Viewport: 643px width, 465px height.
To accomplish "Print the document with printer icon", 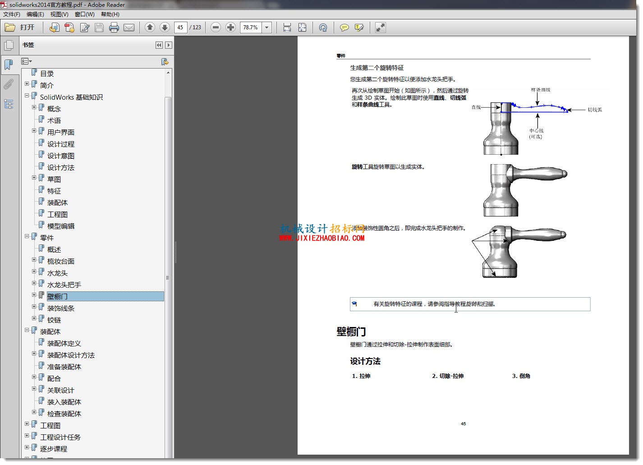I will tap(114, 28).
